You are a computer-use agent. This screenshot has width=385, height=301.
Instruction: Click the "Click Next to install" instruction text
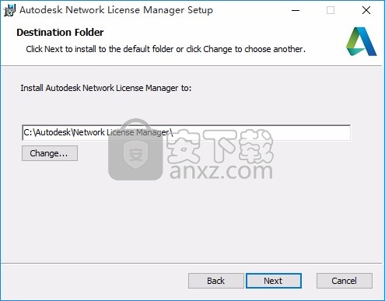coord(166,49)
